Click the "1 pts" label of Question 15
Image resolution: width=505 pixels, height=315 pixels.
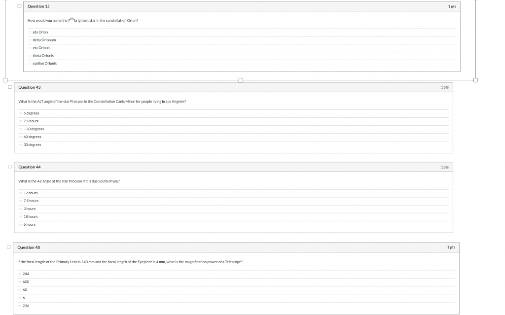pos(452,6)
